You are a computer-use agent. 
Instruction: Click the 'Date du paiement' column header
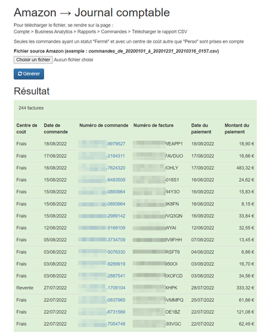click(201, 129)
